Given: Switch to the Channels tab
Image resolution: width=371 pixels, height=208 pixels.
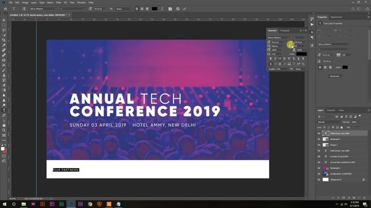Looking at the screenshot, I should pyautogui.click(x=331, y=110).
